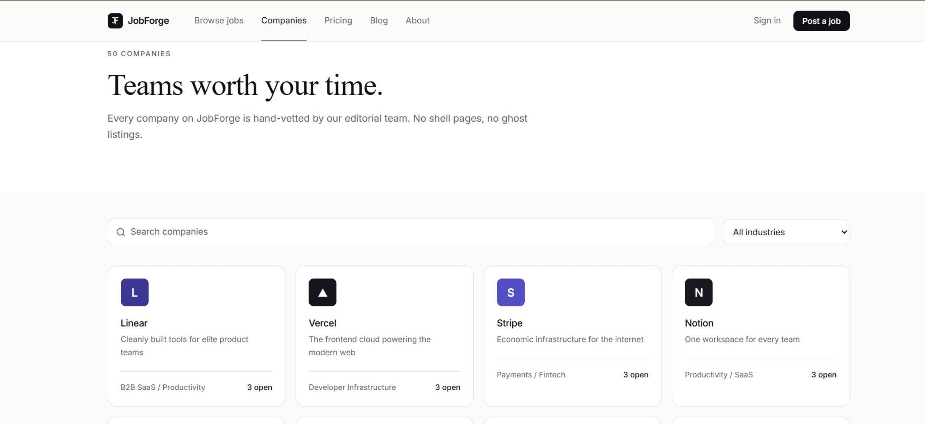Open the About nav link
The width and height of the screenshot is (925, 424).
417,21
